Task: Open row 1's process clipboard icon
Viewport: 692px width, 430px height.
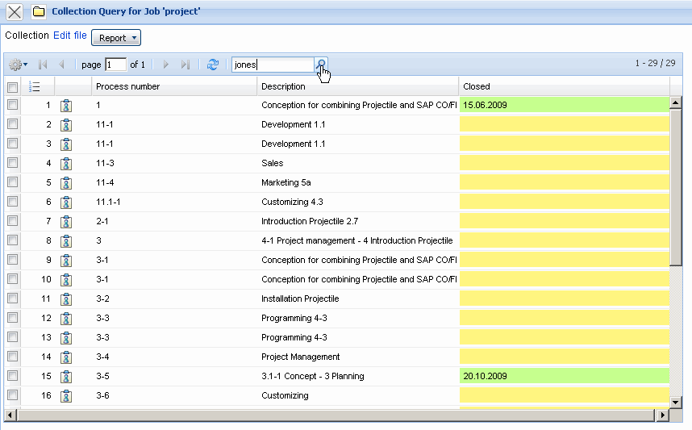Action: coord(66,106)
